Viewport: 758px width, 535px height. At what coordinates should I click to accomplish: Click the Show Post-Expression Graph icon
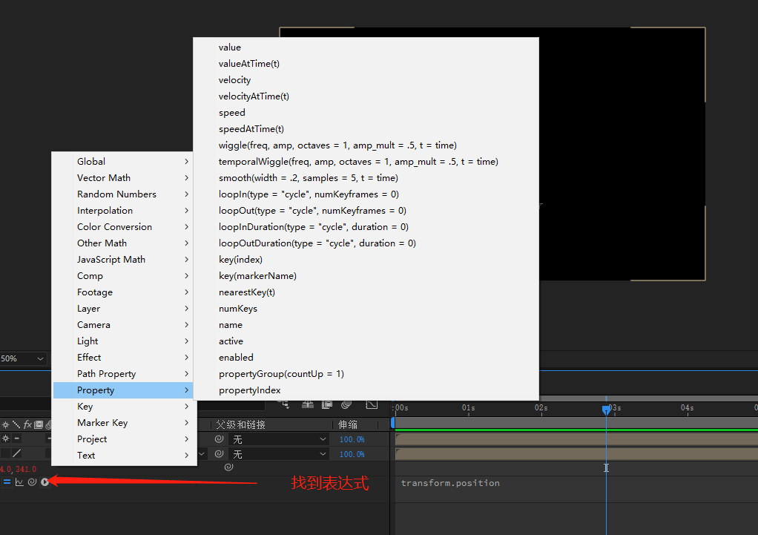click(19, 482)
